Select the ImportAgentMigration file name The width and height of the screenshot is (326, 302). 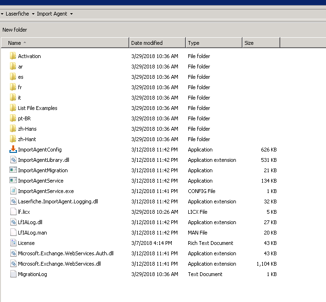tap(43, 170)
